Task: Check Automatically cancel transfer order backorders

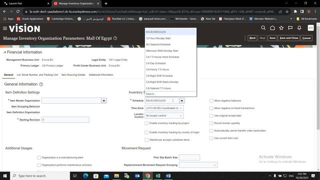Action: [x=211, y=130]
